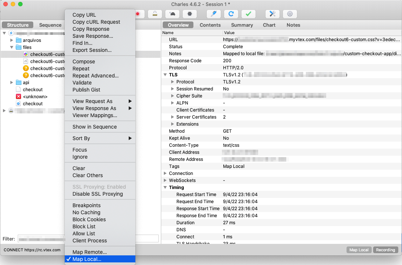
Task: Click the api folder icon
Action: 18,83
